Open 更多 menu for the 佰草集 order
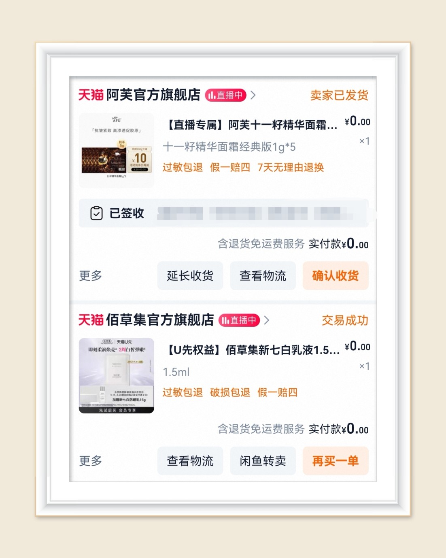Screen dimensions: 446x558 (x=91, y=461)
